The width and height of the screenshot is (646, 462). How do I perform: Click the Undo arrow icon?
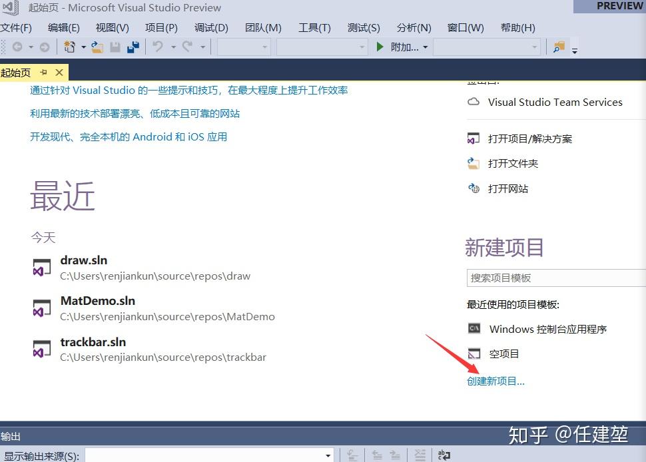tap(158, 47)
